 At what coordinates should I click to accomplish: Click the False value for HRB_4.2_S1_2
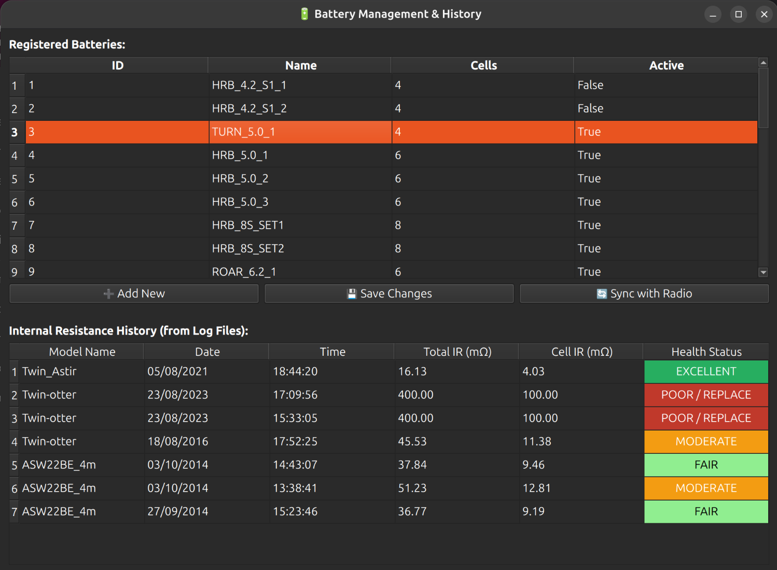666,108
